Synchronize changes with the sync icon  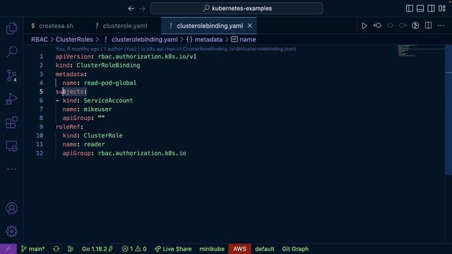[56, 249]
